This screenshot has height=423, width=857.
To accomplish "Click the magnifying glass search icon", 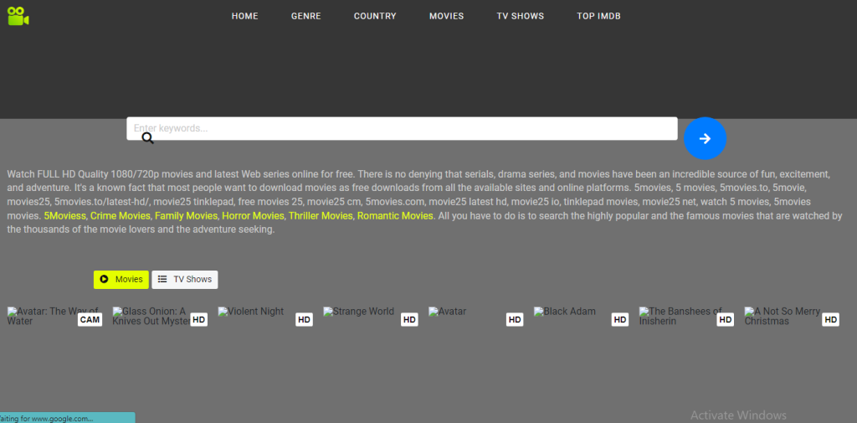I will (x=147, y=138).
